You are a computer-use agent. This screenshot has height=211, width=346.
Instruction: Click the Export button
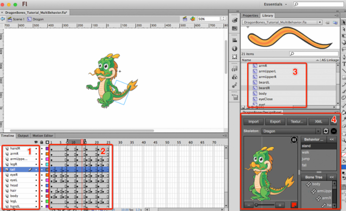pyautogui.click(x=275, y=121)
